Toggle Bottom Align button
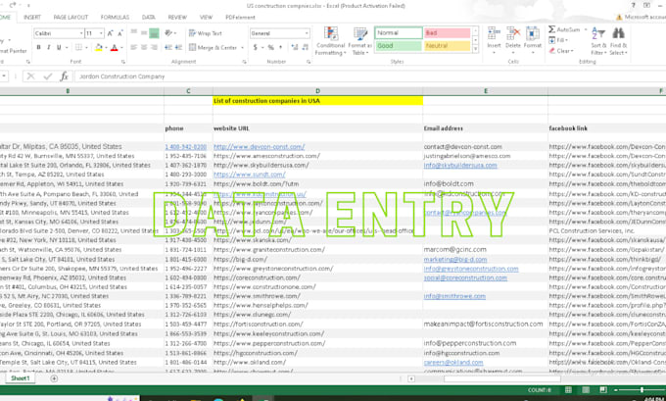The height and width of the screenshot is (401, 666). (x=154, y=32)
